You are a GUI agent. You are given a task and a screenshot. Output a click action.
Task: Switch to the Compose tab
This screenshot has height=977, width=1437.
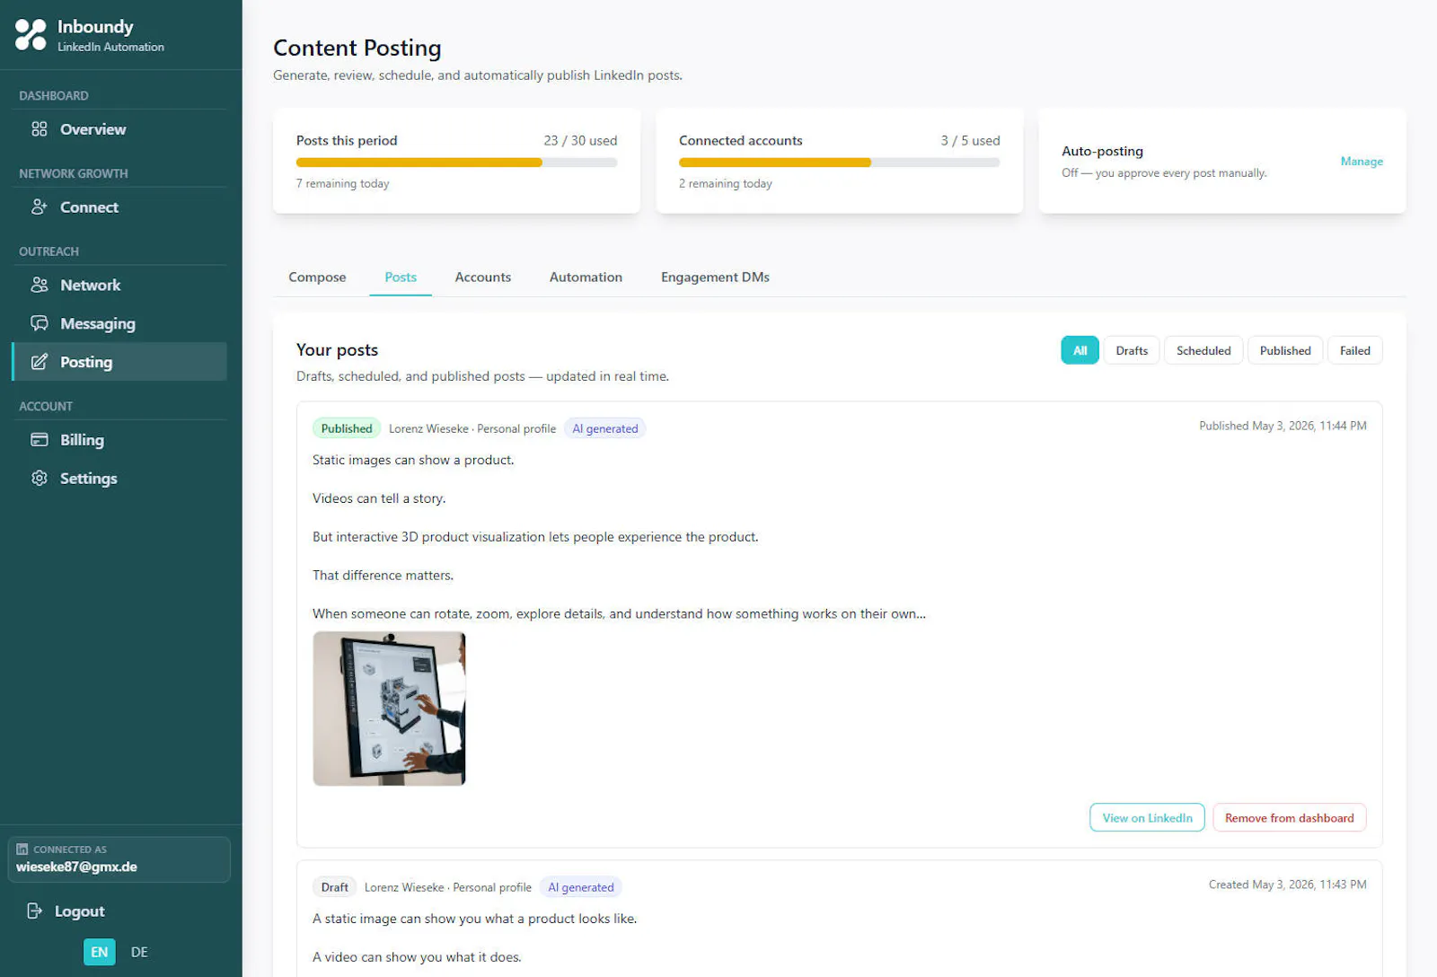pos(317,277)
